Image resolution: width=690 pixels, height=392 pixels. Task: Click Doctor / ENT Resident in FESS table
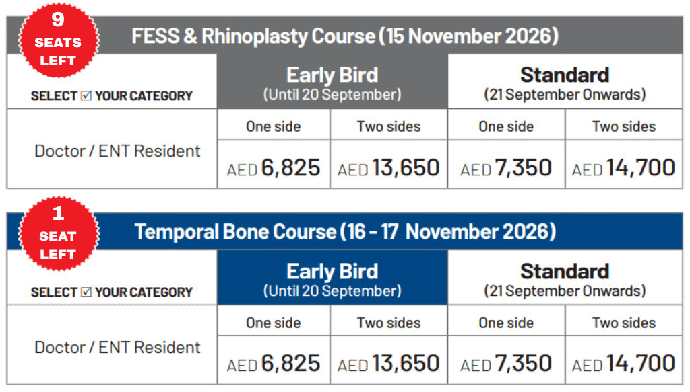(117, 151)
